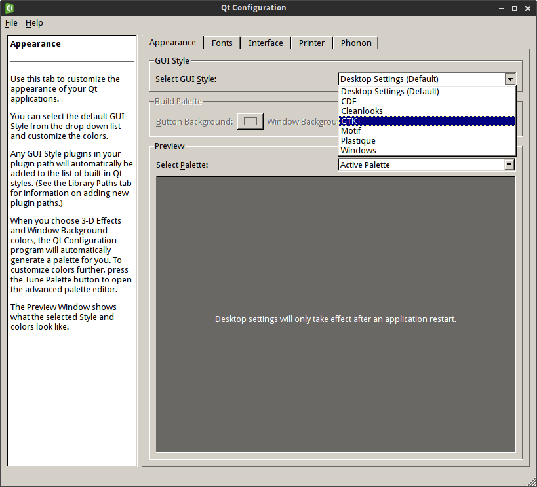537x487 pixels.
Task: Pick Cleanlooks in the GUI style list
Action: [x=361, y=111]
